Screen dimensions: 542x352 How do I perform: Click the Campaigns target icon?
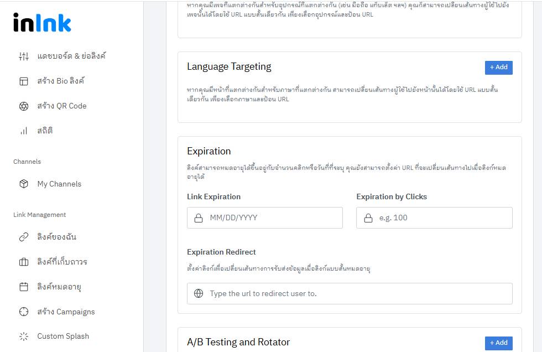(24, 312)
